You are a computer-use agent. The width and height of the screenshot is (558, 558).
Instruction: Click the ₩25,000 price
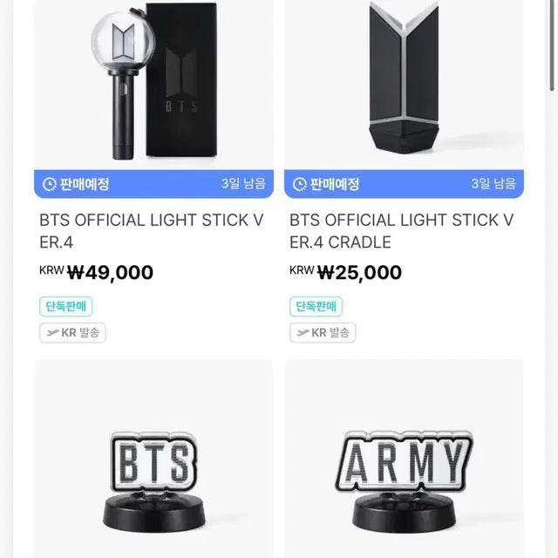pos(359,273)
